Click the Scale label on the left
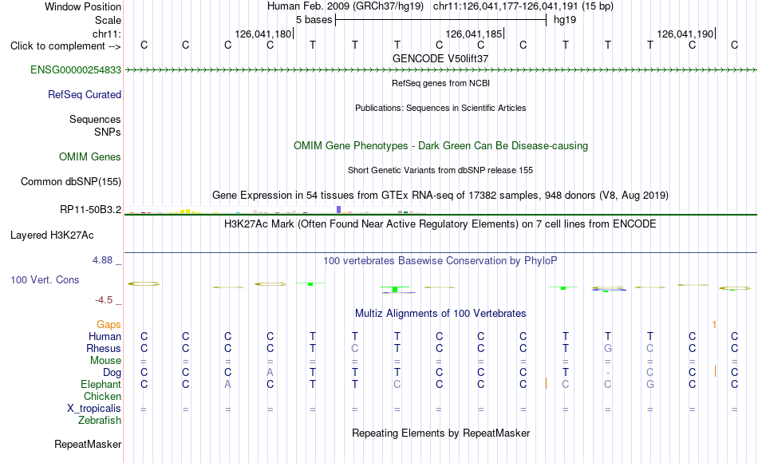Viewport: 758px width, 463px height. 108,20
